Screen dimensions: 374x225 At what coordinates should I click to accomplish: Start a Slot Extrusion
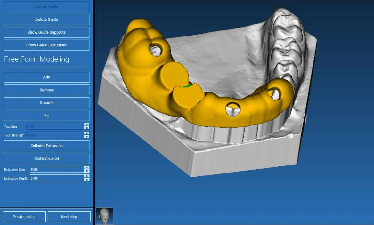pos(47,158)
